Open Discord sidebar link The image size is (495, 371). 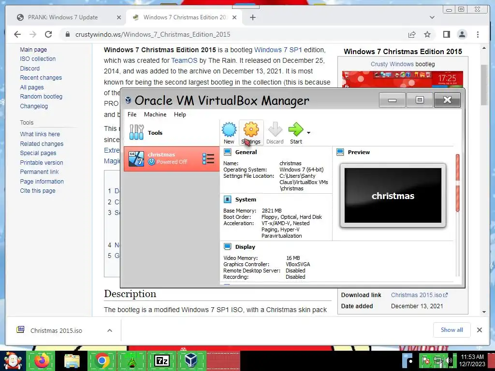[29, 69]
